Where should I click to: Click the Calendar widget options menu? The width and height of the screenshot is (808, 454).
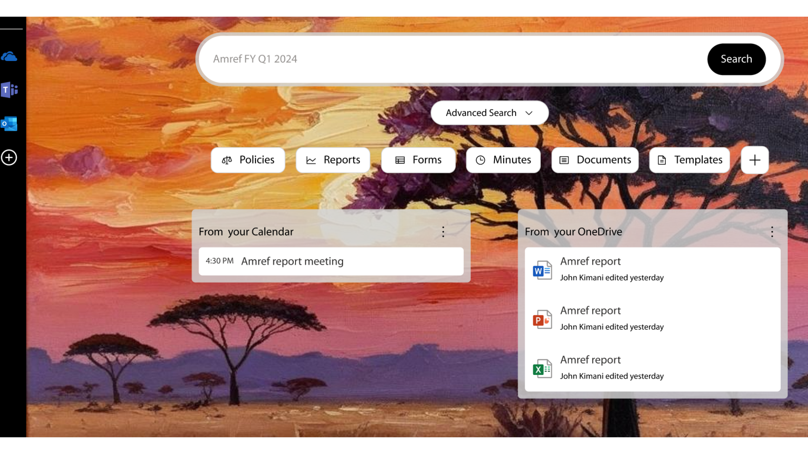444,232
